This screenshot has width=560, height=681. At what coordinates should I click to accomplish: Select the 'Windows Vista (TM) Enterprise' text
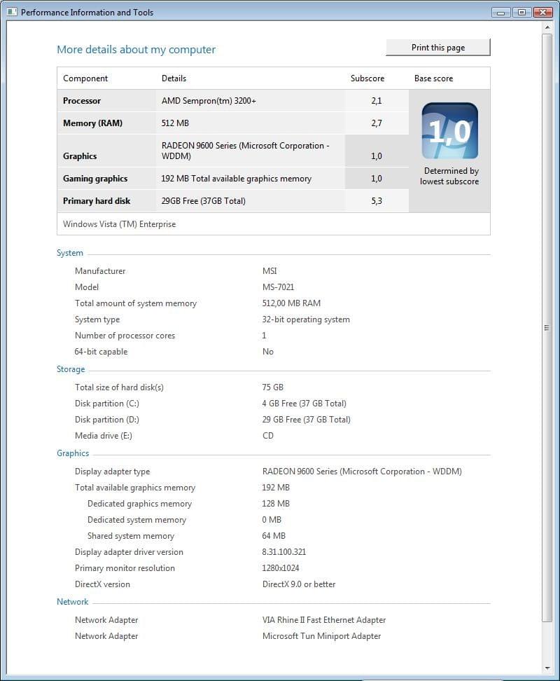(119, 224)
